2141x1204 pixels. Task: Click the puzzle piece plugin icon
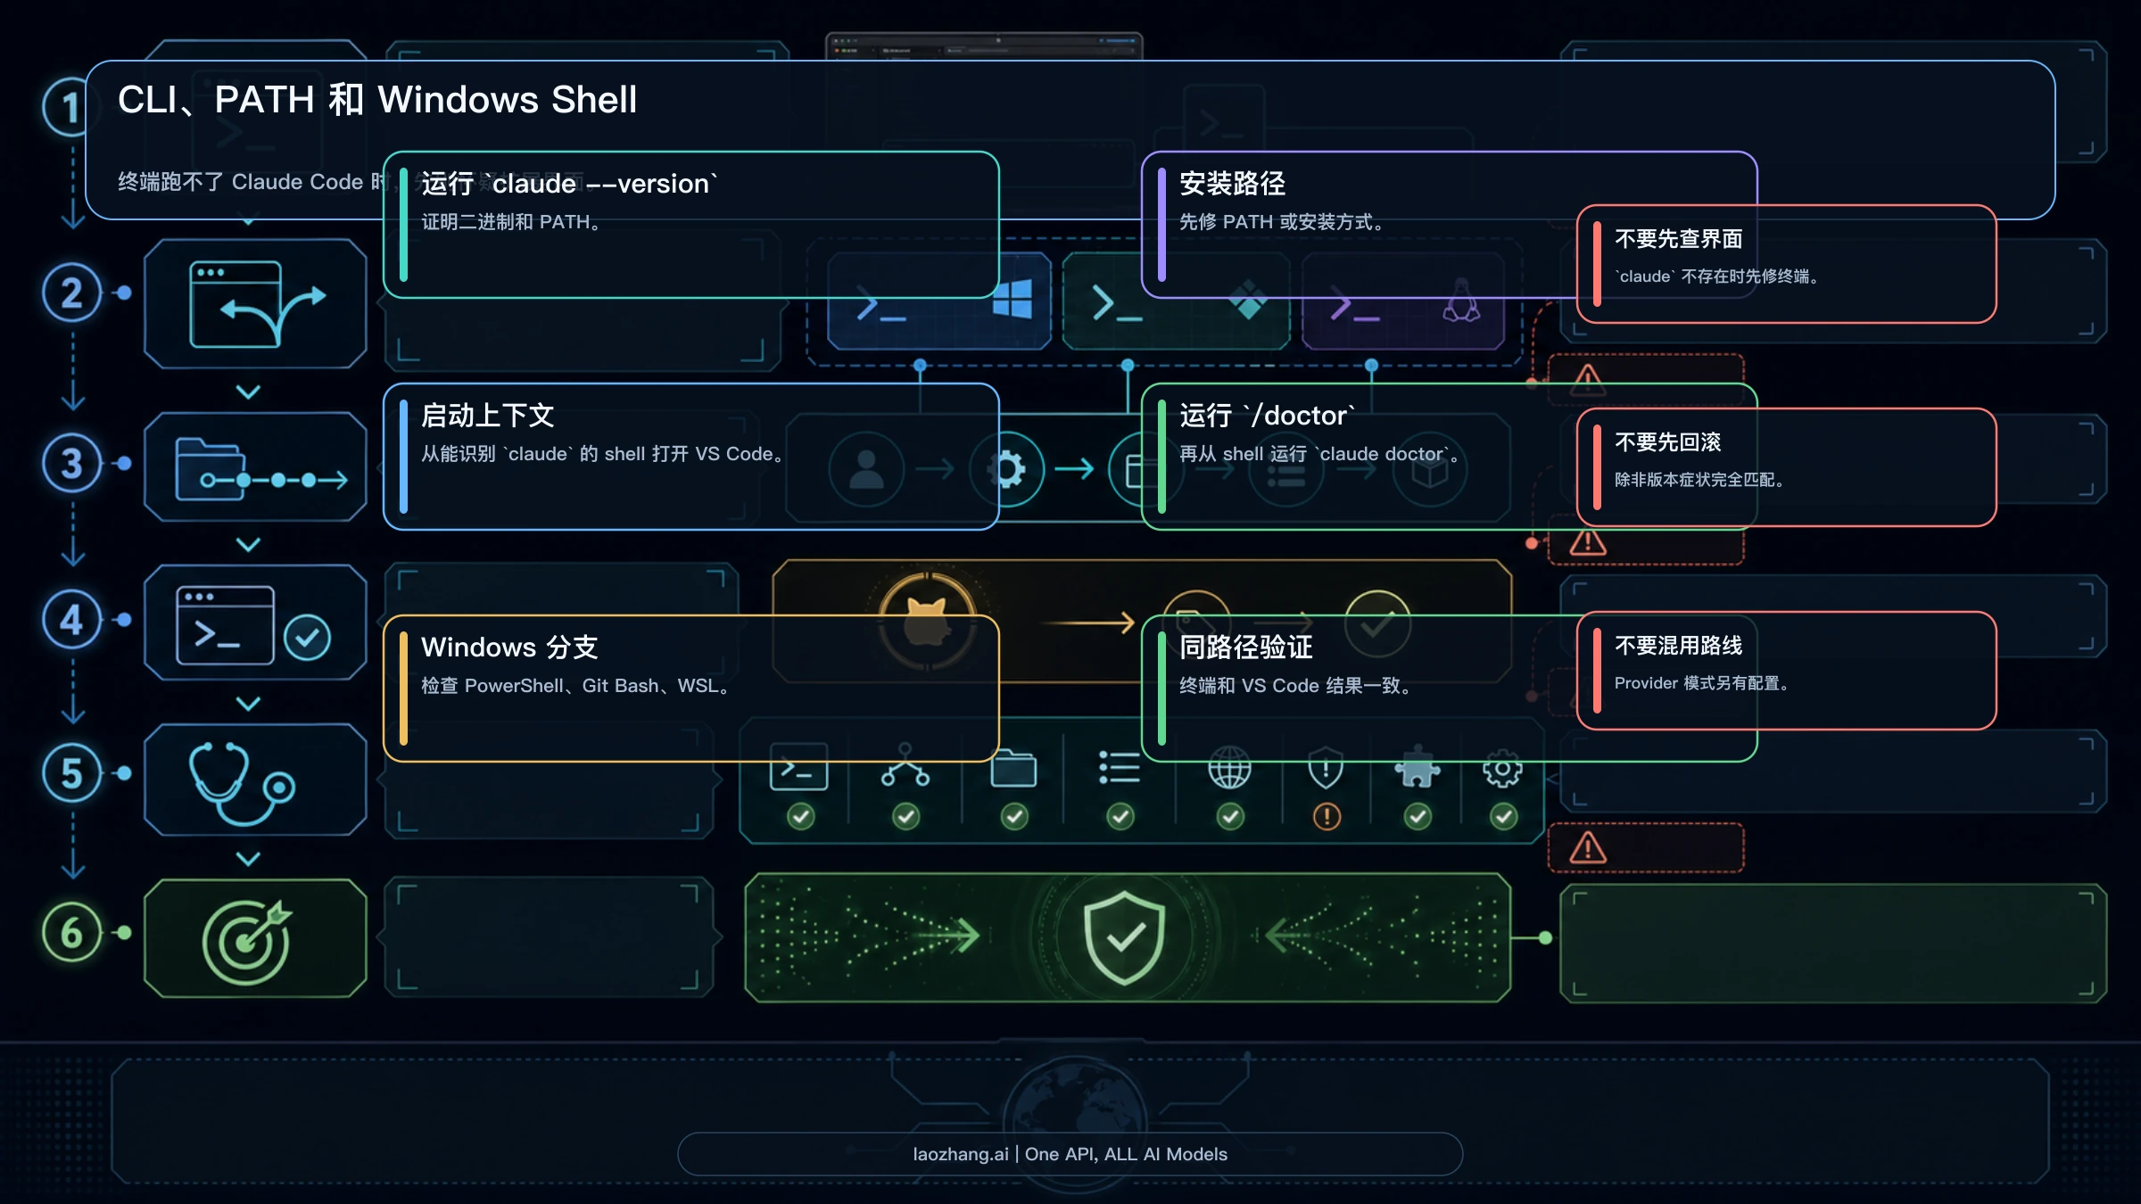(x=1418, y=768)
